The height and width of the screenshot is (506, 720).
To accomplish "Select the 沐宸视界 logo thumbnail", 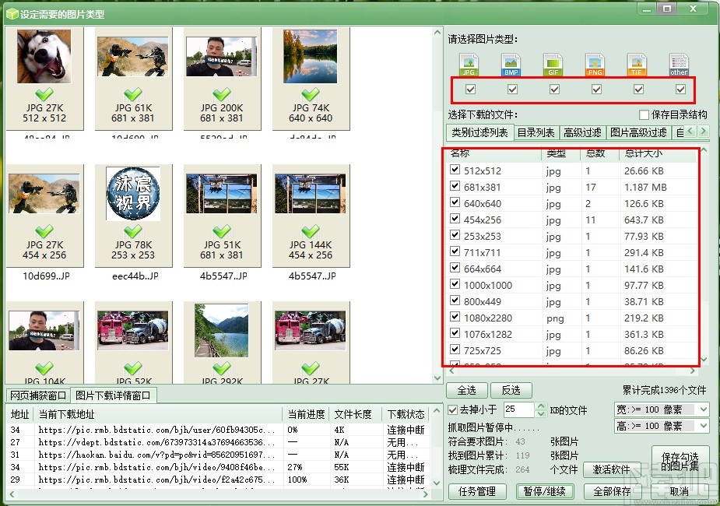I will 133,193.
